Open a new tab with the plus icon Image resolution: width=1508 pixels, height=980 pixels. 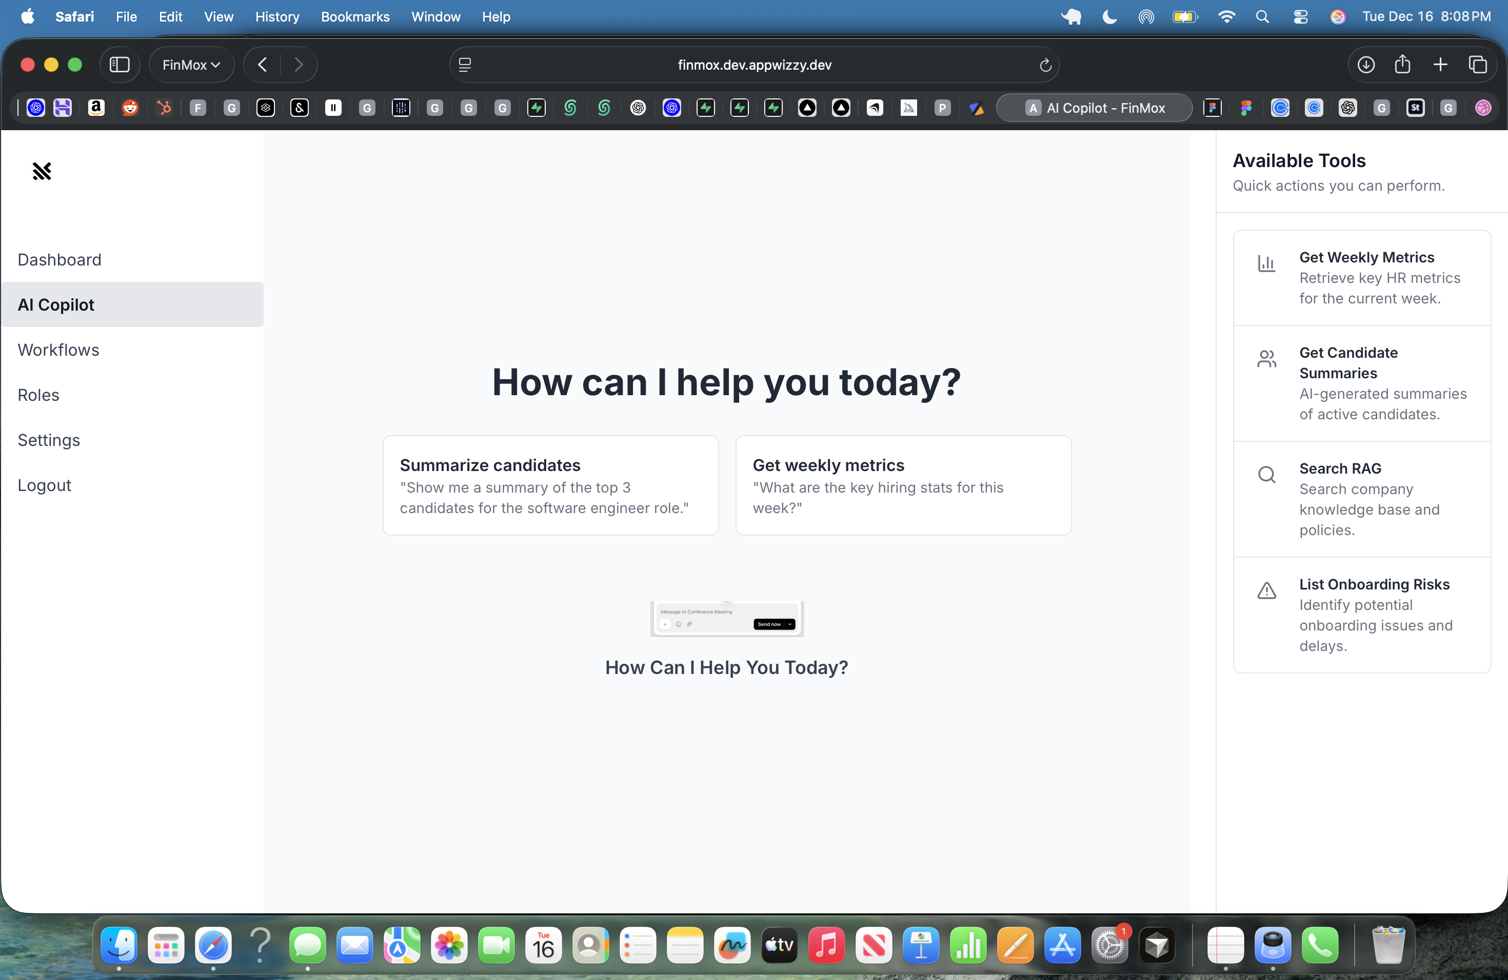pyautogui.click(x=1440, y=64)
